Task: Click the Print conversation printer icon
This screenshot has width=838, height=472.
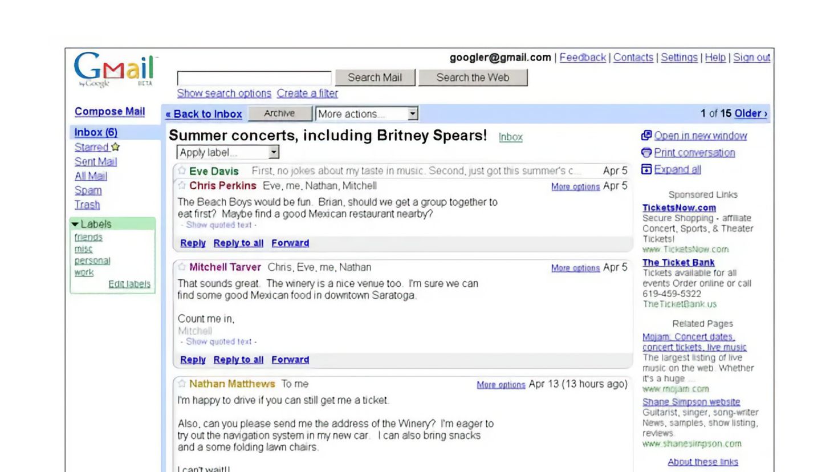Action: (x=646, y=152)
